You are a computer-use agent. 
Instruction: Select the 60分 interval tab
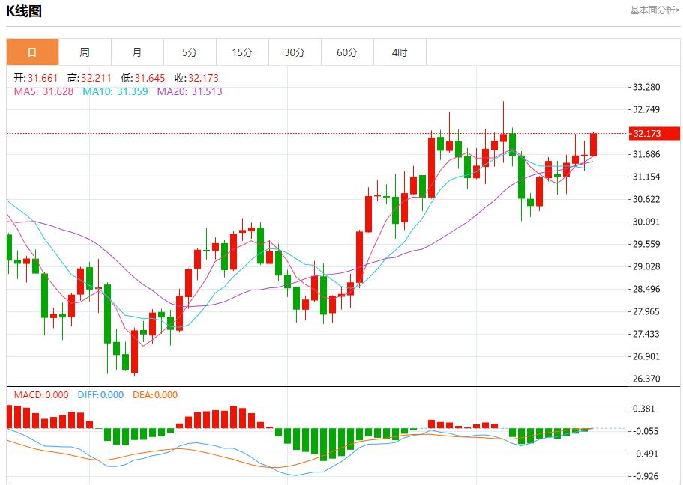(347, 52)
